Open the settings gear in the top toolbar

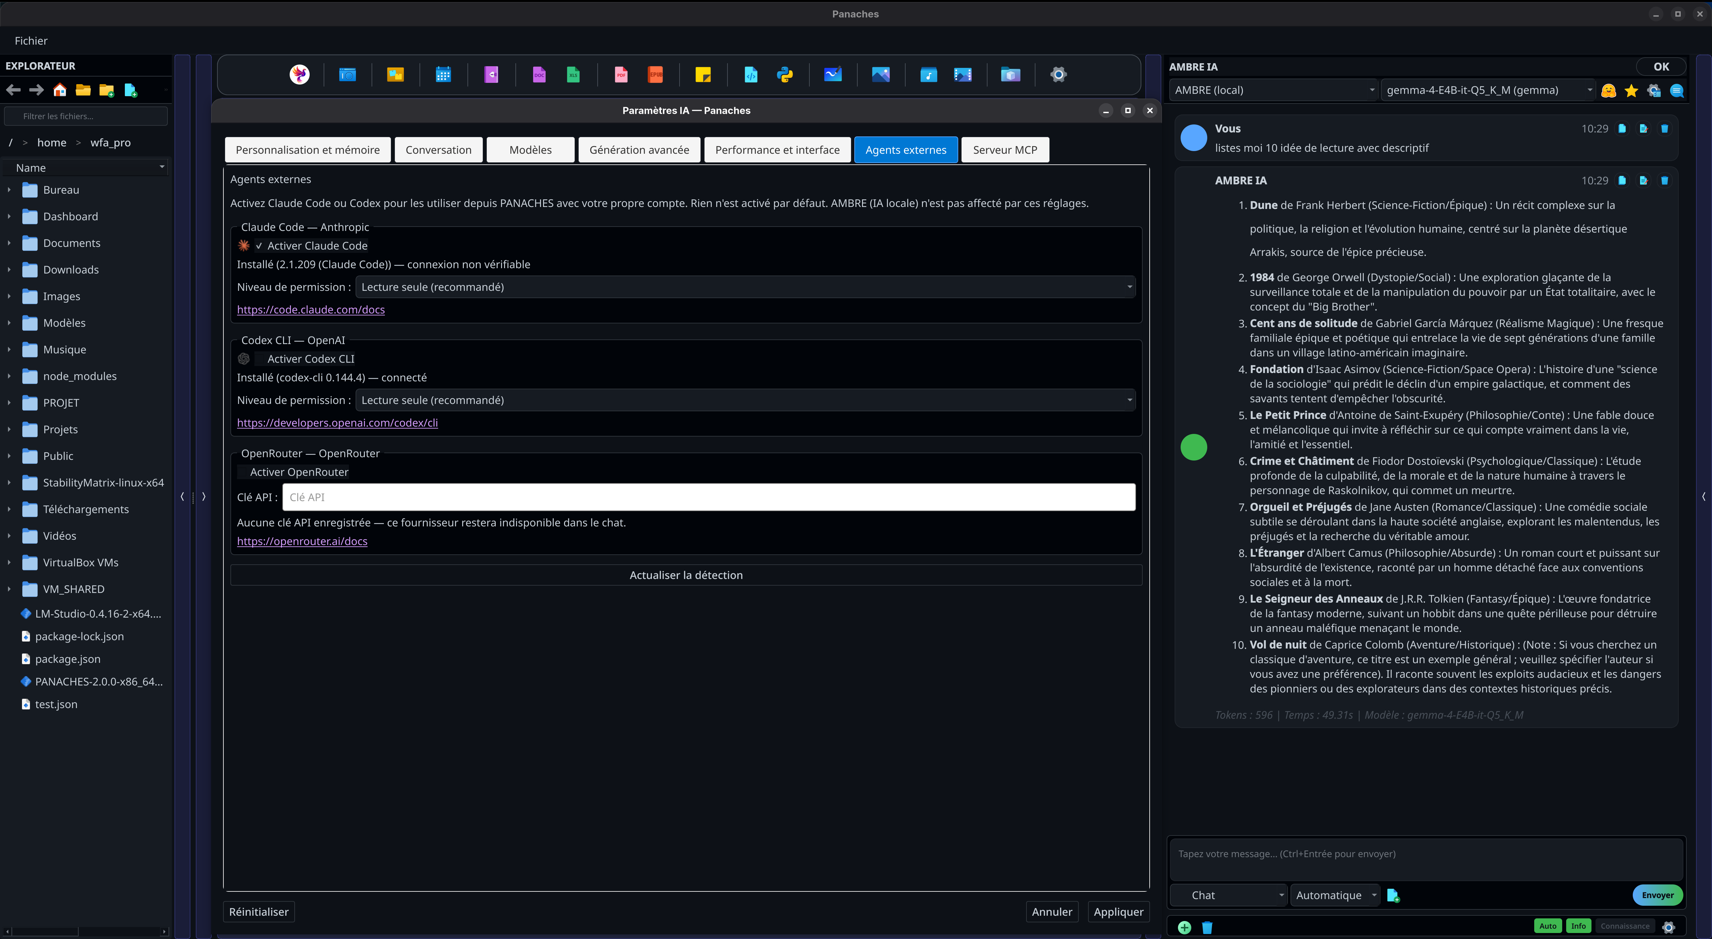[x=1059, y=75]
